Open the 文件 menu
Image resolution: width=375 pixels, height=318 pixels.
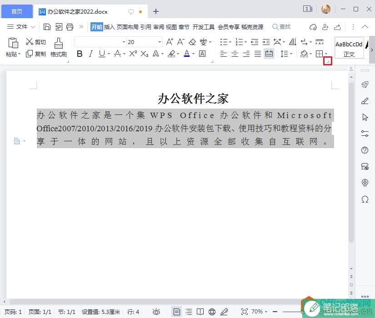click(x=21, y=27)
